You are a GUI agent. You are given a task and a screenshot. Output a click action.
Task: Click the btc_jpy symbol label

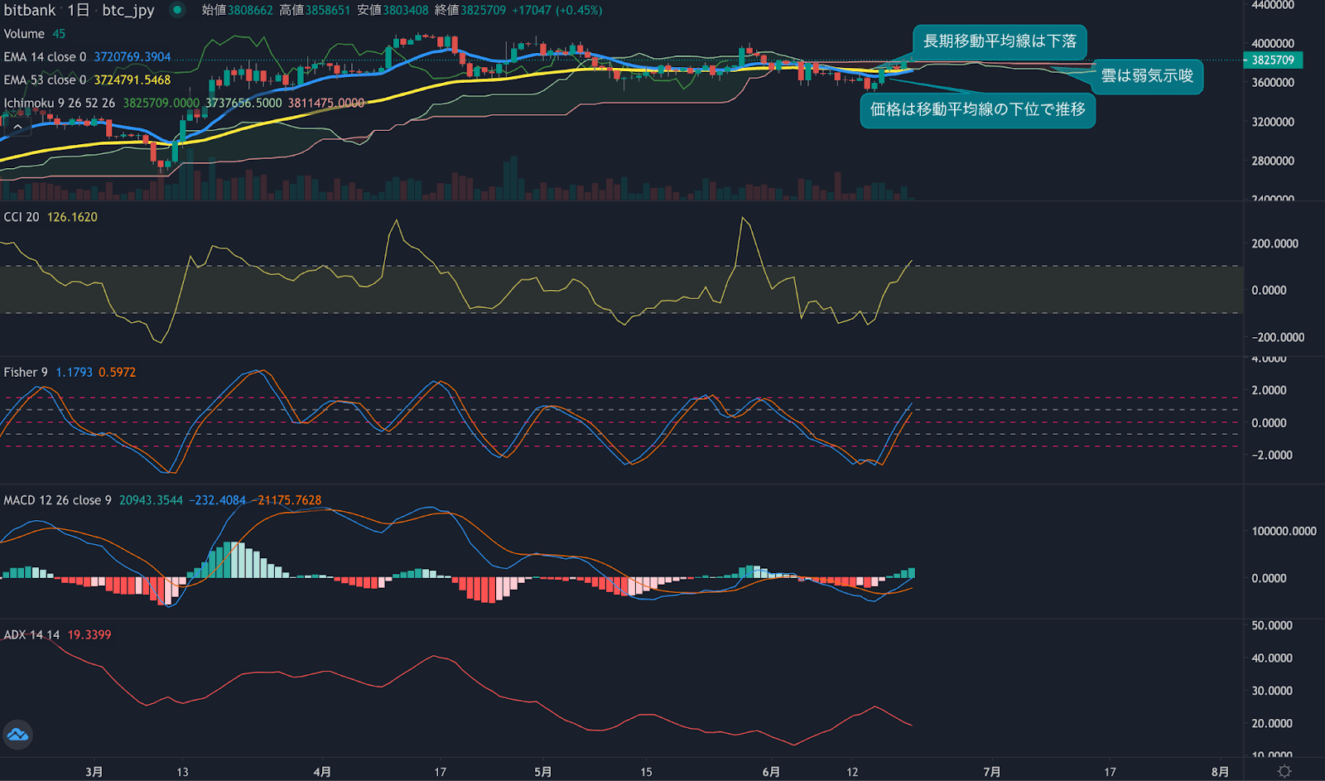point(128,10)
